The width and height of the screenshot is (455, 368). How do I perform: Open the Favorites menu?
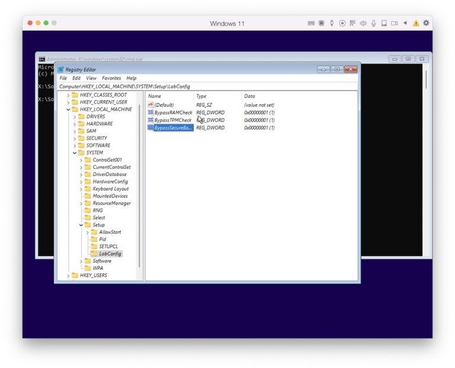click(x=111, y=78)
